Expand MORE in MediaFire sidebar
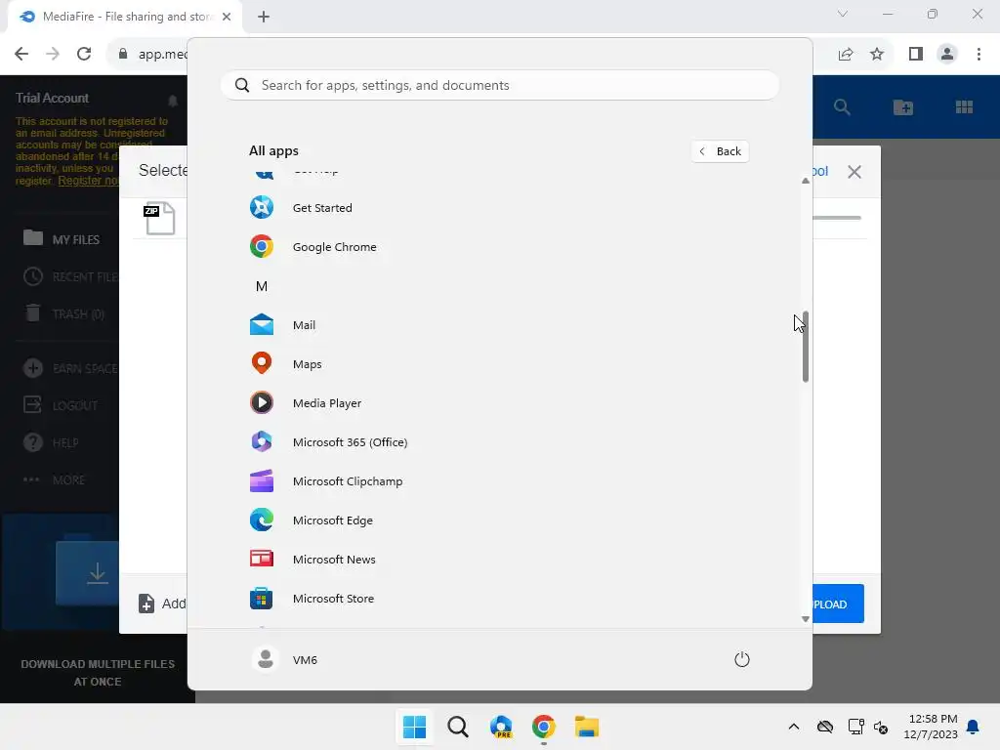Image resolution: width=1000 pixels, height=750 pixels. [x=55, y=479]
